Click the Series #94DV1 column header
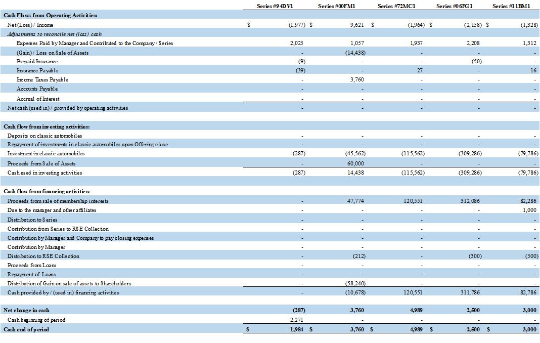Image resolution: width=540 pixels, height=343 pixels. point(275,6)
